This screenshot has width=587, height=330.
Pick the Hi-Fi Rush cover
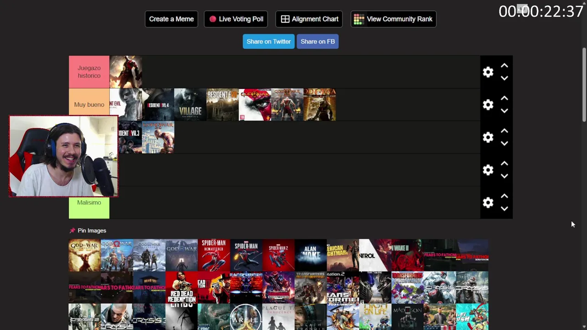(x=472, y=317)
